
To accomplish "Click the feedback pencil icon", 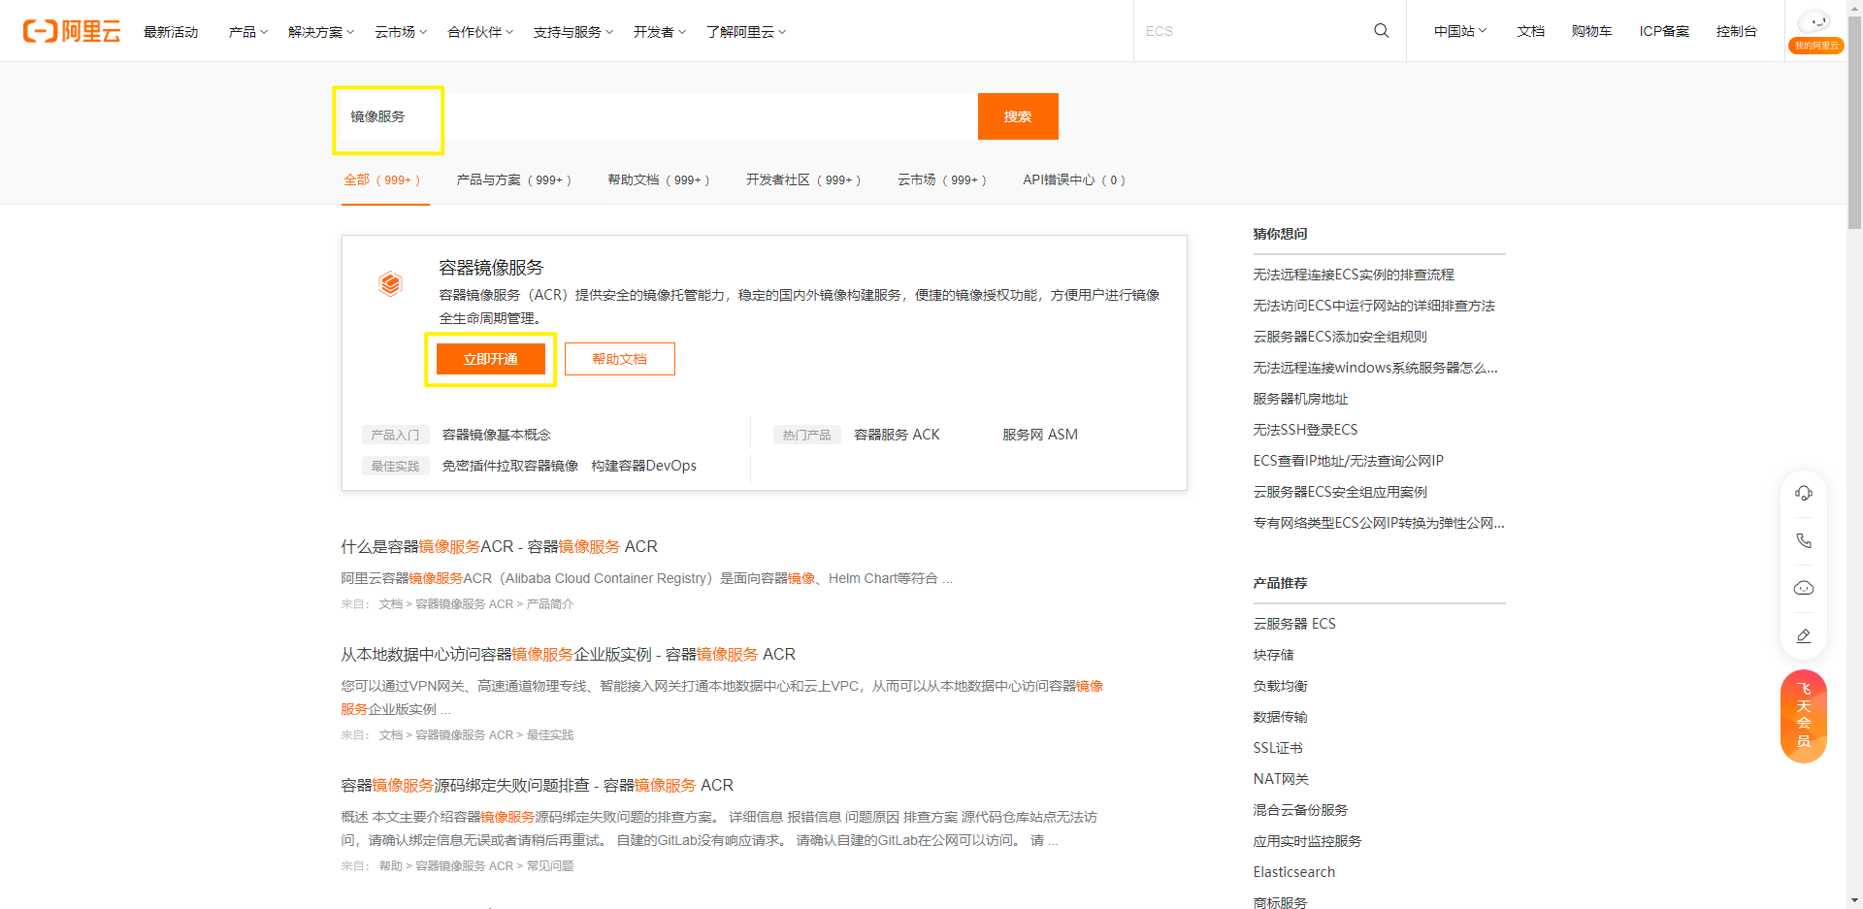I will coord(1804,635).
